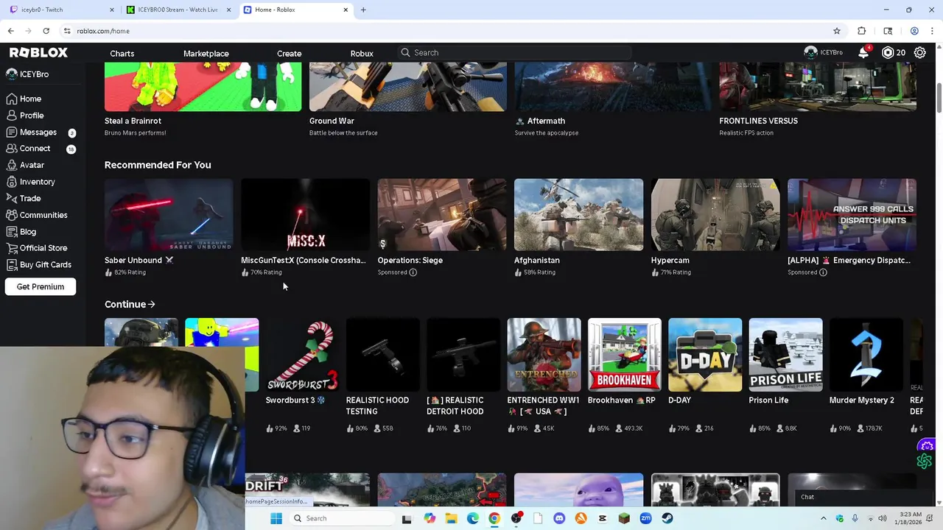Open Zoom from the taskbar

tap(645, 518)
